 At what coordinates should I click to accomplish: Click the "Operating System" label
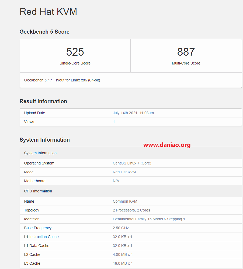tap(39, 163)
